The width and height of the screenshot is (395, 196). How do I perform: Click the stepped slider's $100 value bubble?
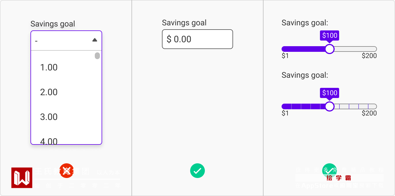pos(330,93)
